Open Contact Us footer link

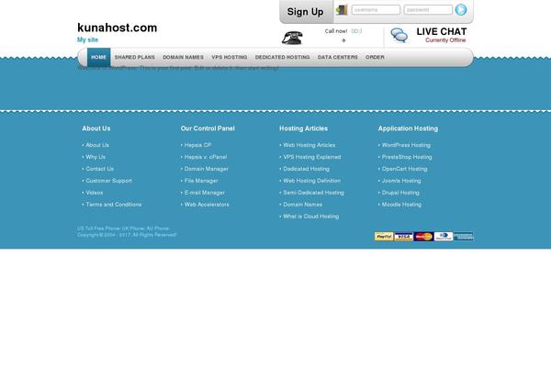tap(100, 169)
